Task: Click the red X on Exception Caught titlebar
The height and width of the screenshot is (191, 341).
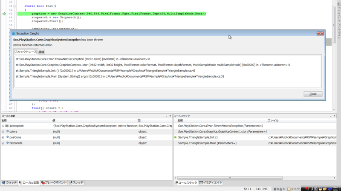Action: point(320,33)
